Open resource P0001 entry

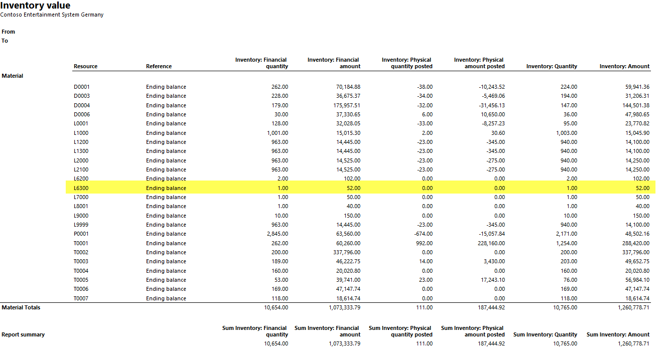pos(81,234)
